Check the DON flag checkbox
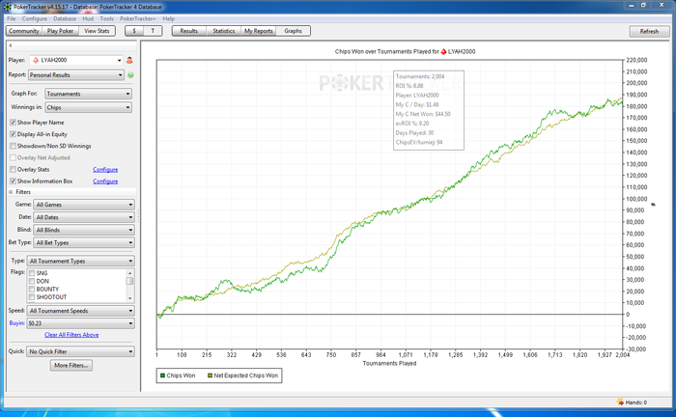Image resolution: width=676 pixels, height=417 pixels. (32, 281)
